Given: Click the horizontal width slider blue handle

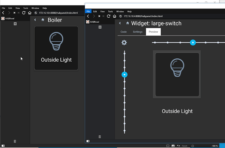Looking at the screenshot, I should coord(193,42).
